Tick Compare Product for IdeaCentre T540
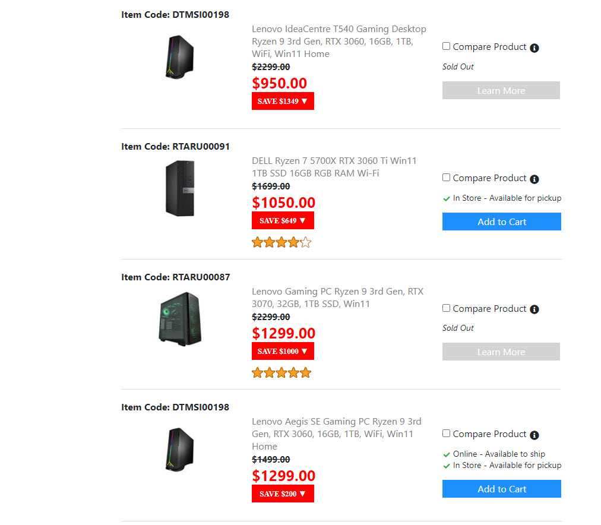This screenshot has width=601, height=525. pyautogui.click(x=447, y=46)
